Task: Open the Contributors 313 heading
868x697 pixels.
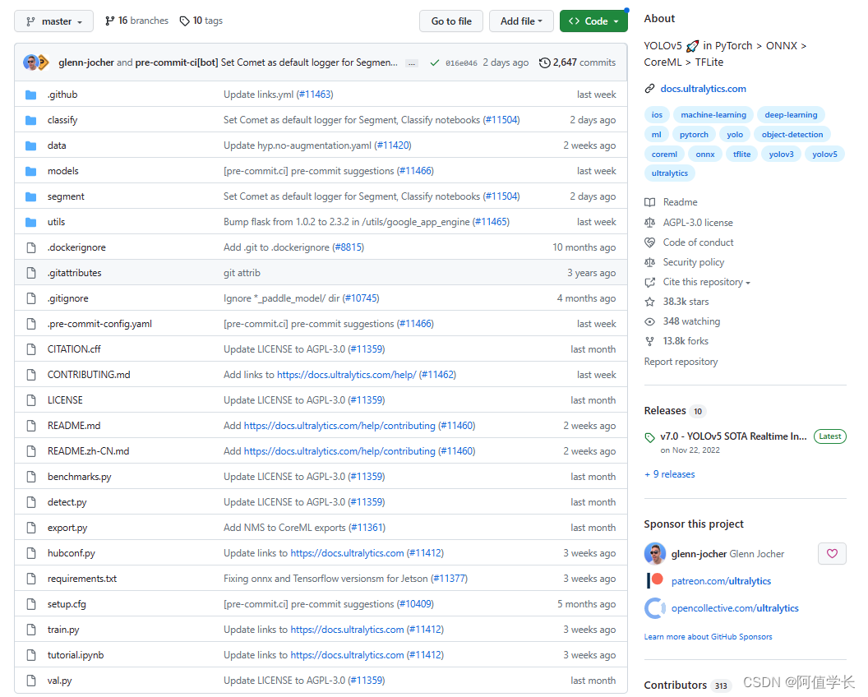Action: (x=686, y=685)
